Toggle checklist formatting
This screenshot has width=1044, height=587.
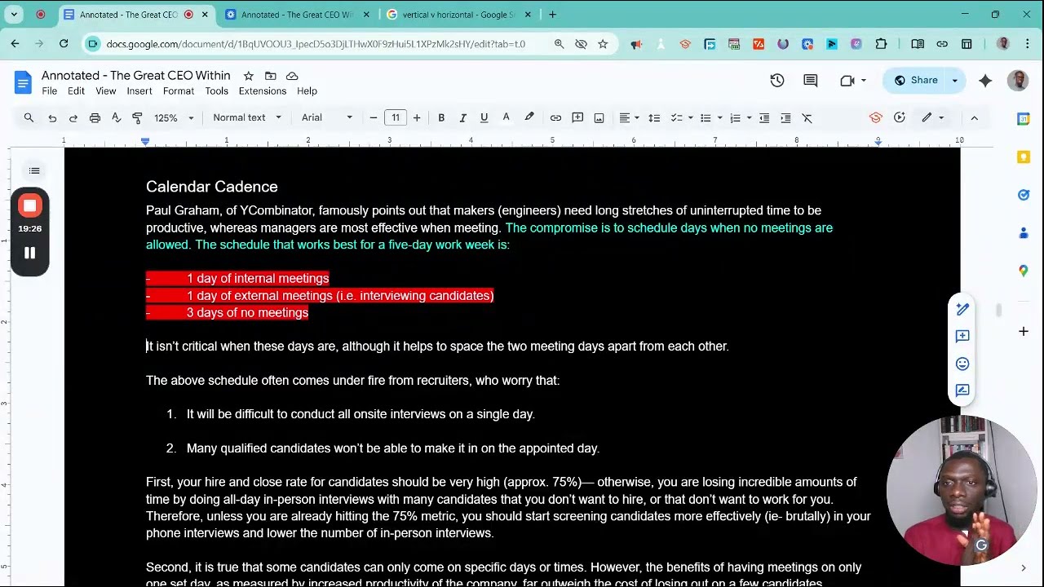pyautogui.click(x=676, y=118)
